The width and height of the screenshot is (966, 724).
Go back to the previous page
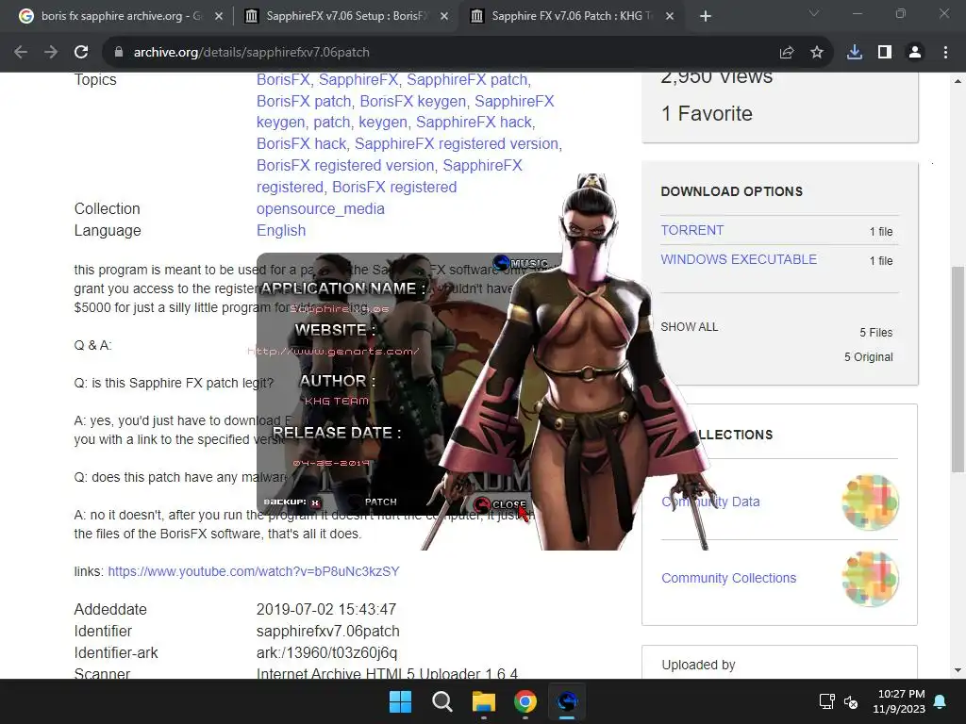[x=21, y=53]
